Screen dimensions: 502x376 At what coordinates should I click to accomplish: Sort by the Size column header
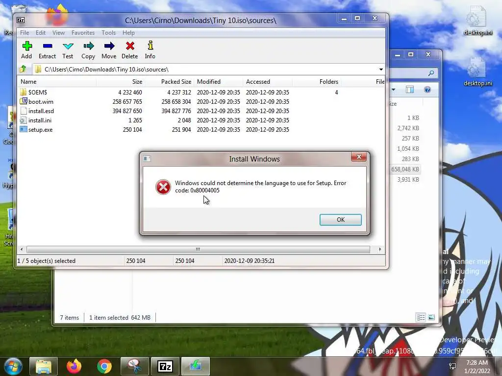(121, 82)
